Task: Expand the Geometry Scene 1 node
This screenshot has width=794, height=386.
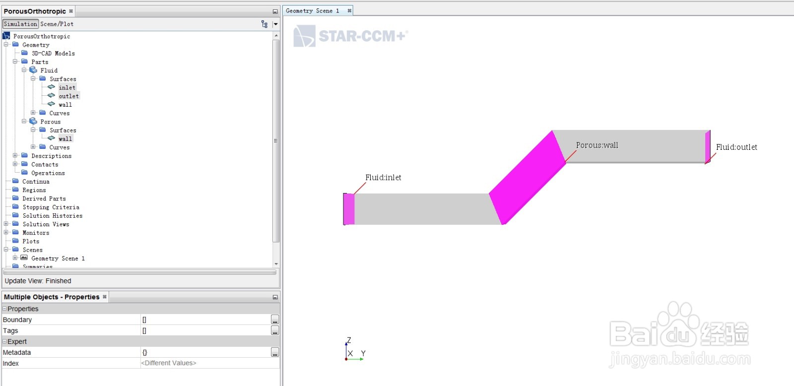Action: (15, 258)
